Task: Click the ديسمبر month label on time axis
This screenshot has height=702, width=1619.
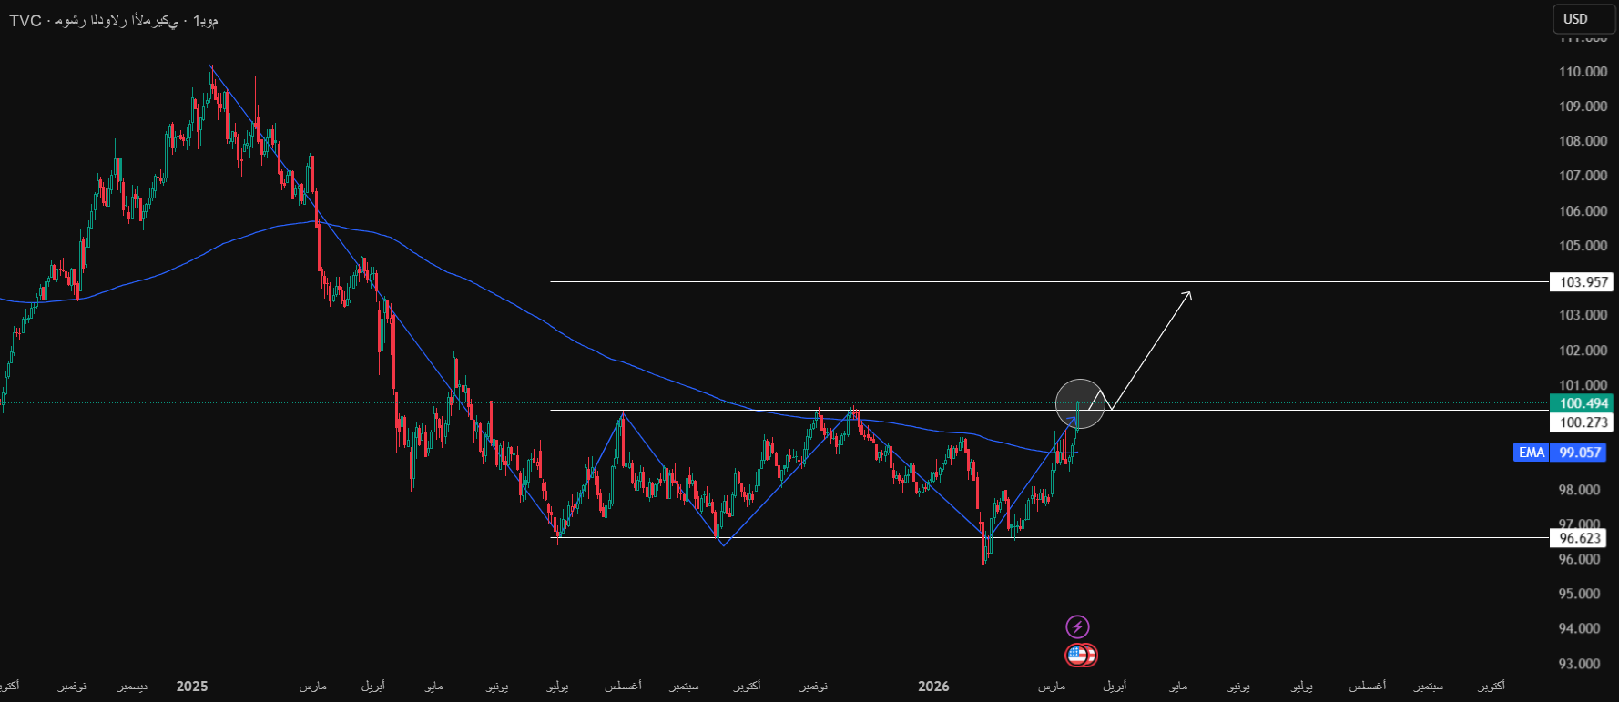Action: [x=132, y=686]
